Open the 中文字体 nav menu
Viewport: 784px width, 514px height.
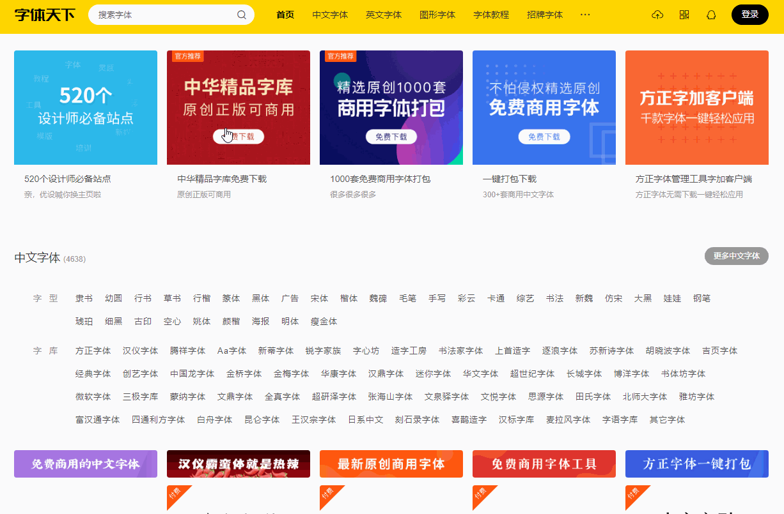click(x=330, y=15)
